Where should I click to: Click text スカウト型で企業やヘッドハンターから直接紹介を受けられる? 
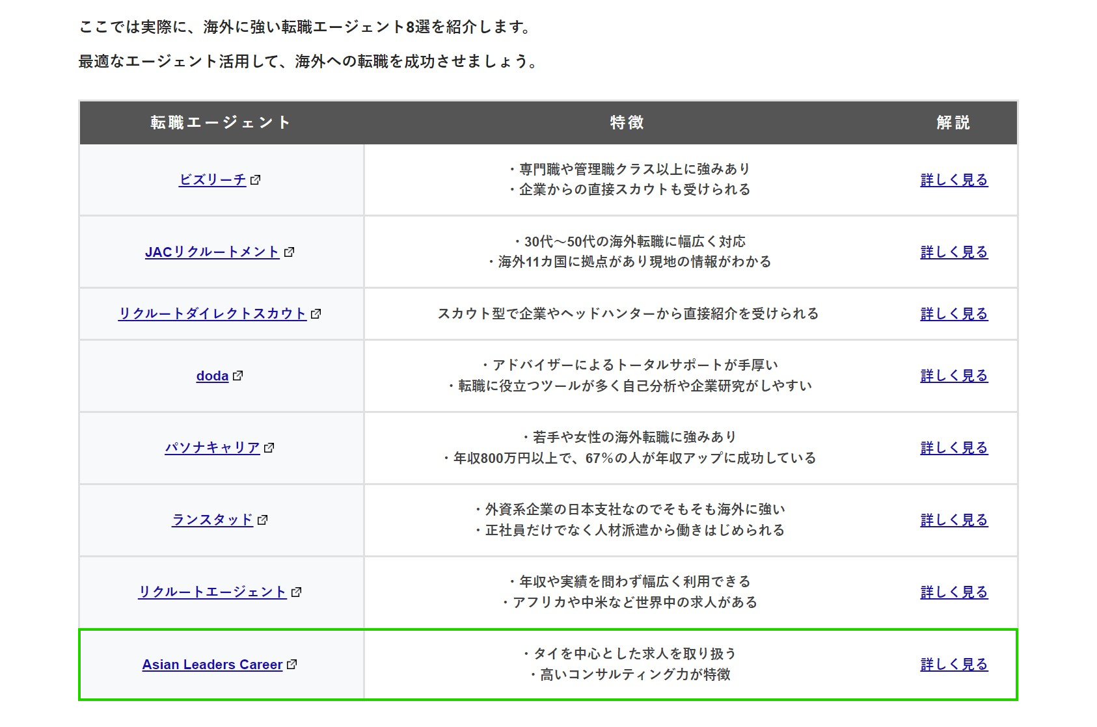[x=628, y=313]
